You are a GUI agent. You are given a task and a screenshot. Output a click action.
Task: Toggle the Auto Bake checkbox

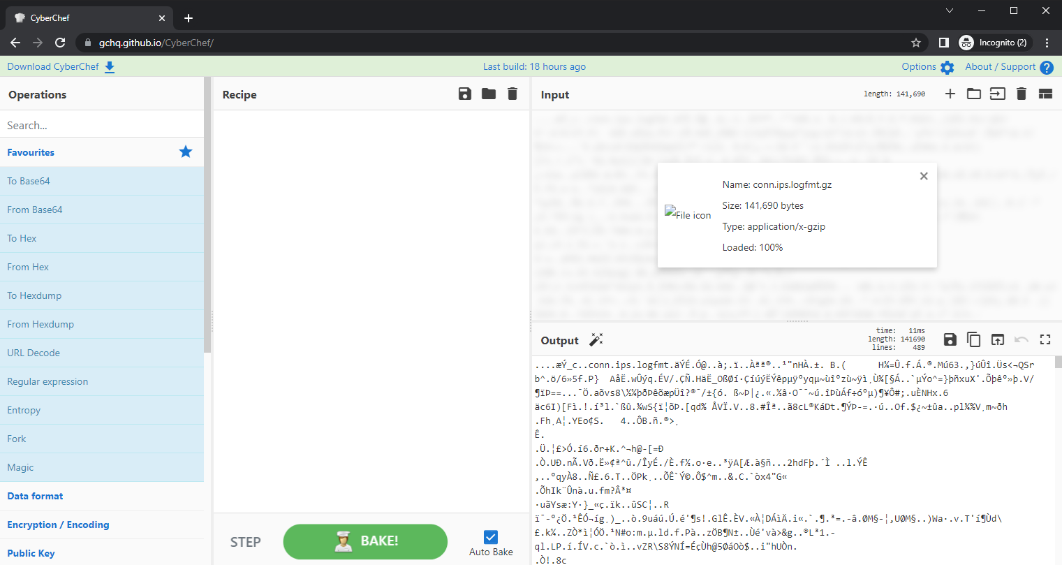tap(491, 536)
